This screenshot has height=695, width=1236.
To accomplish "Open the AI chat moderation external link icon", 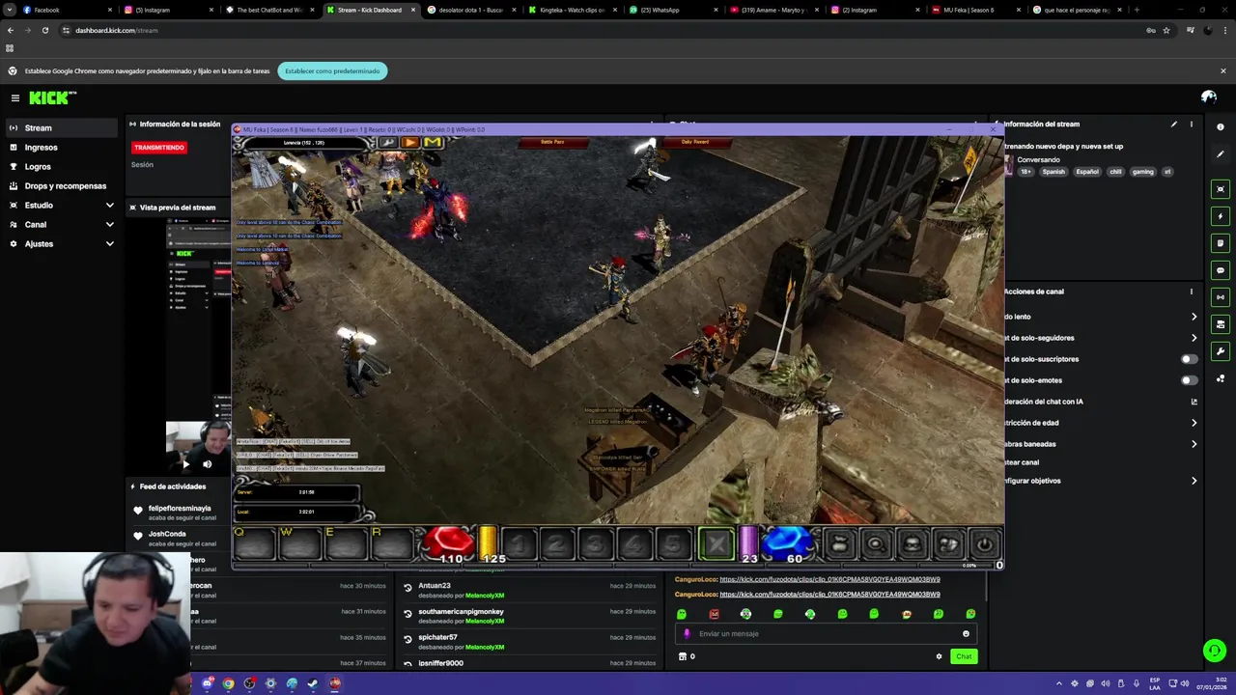I will (1194, 402).
